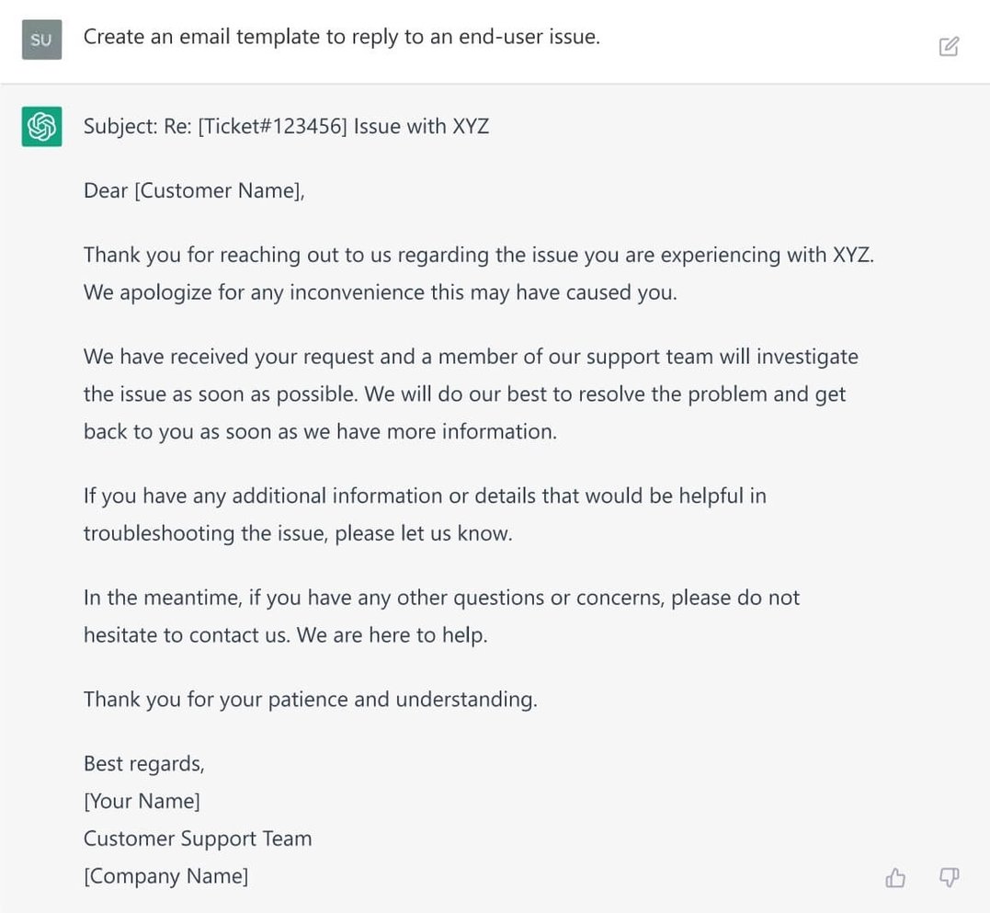The image size is (990, 913).
Task: Select the patience and understanding sentence
Action: tap(312, 699)
